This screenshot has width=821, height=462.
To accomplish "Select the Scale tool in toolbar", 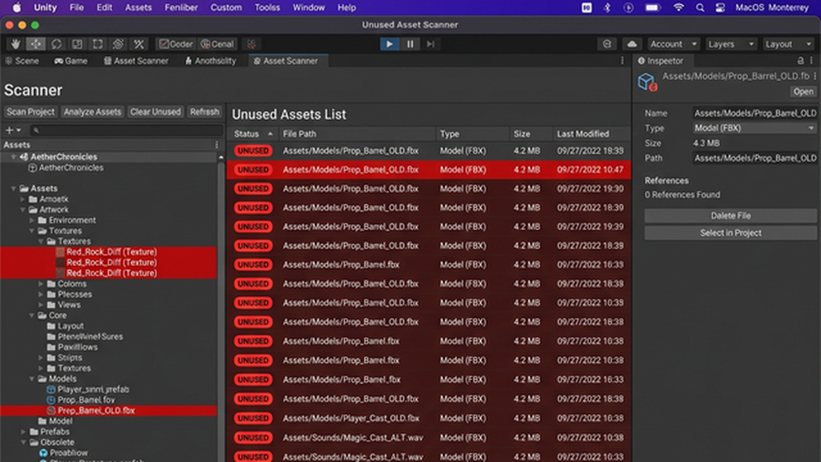I will pyautogui.click(x=77, y=44).
